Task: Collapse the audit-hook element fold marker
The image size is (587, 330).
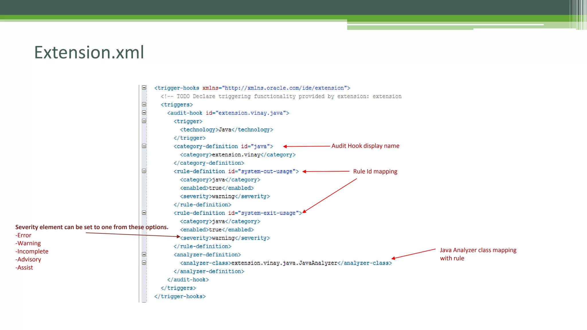Action: click(x=144, y=113)
